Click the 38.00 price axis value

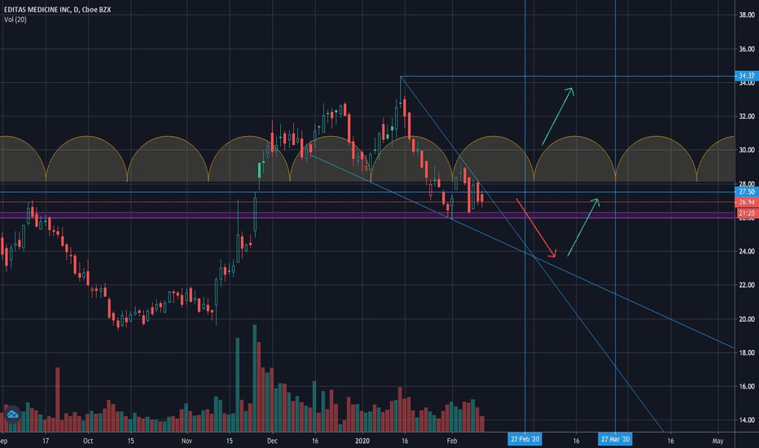(747, 15)
